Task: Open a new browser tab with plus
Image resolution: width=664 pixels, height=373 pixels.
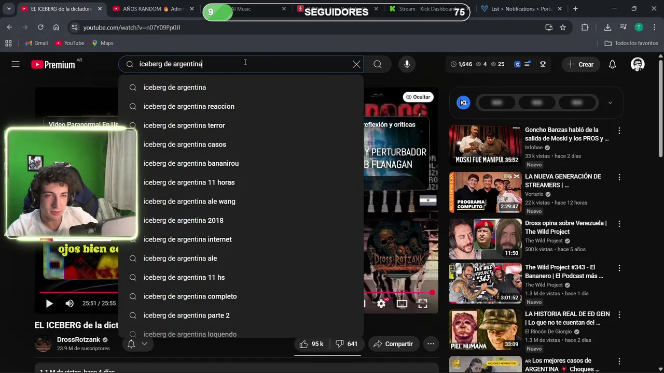Action: [x=575, y=9]
